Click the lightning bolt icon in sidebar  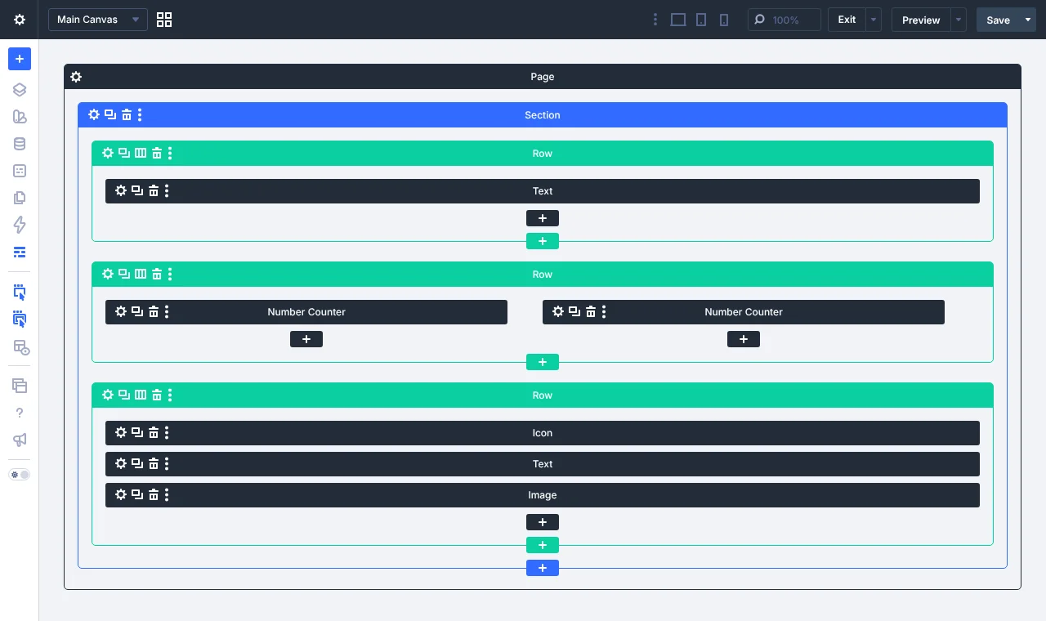pos(20,225)
